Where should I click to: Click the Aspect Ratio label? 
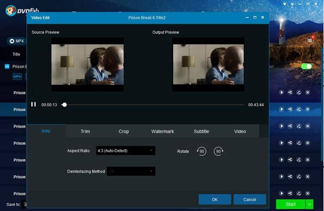click(x=78, y=151)
